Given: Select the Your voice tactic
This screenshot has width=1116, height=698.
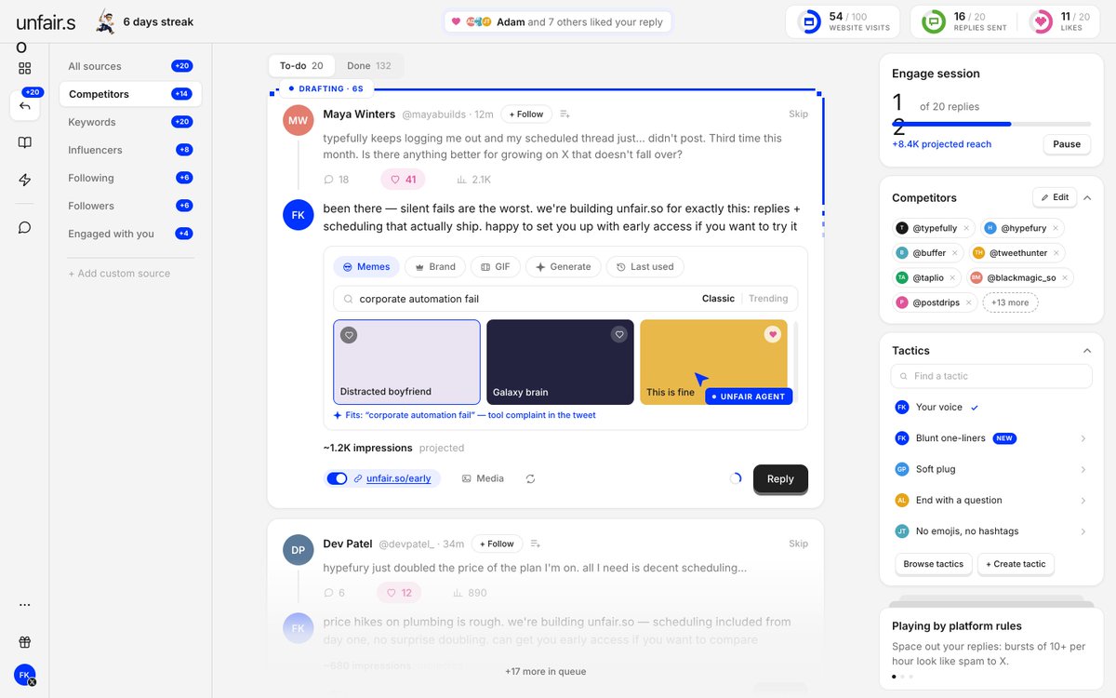Looking at the screenshot, I should [x=991, y=408].
